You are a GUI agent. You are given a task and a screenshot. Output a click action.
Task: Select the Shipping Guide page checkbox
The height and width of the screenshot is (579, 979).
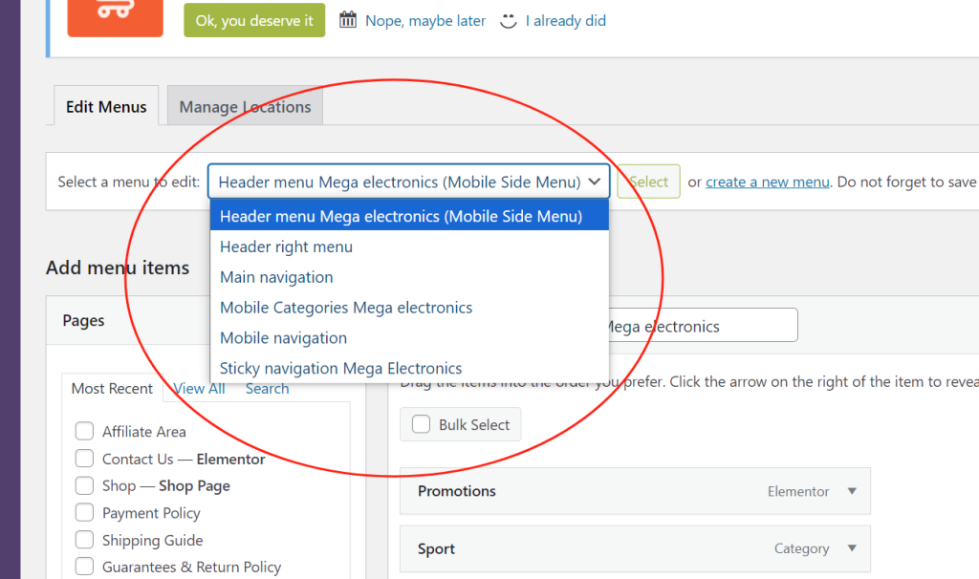[85, 540]
